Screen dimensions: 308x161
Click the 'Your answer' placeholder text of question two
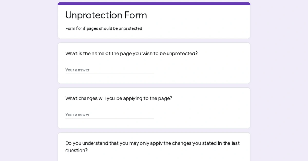tap(77, 114)
